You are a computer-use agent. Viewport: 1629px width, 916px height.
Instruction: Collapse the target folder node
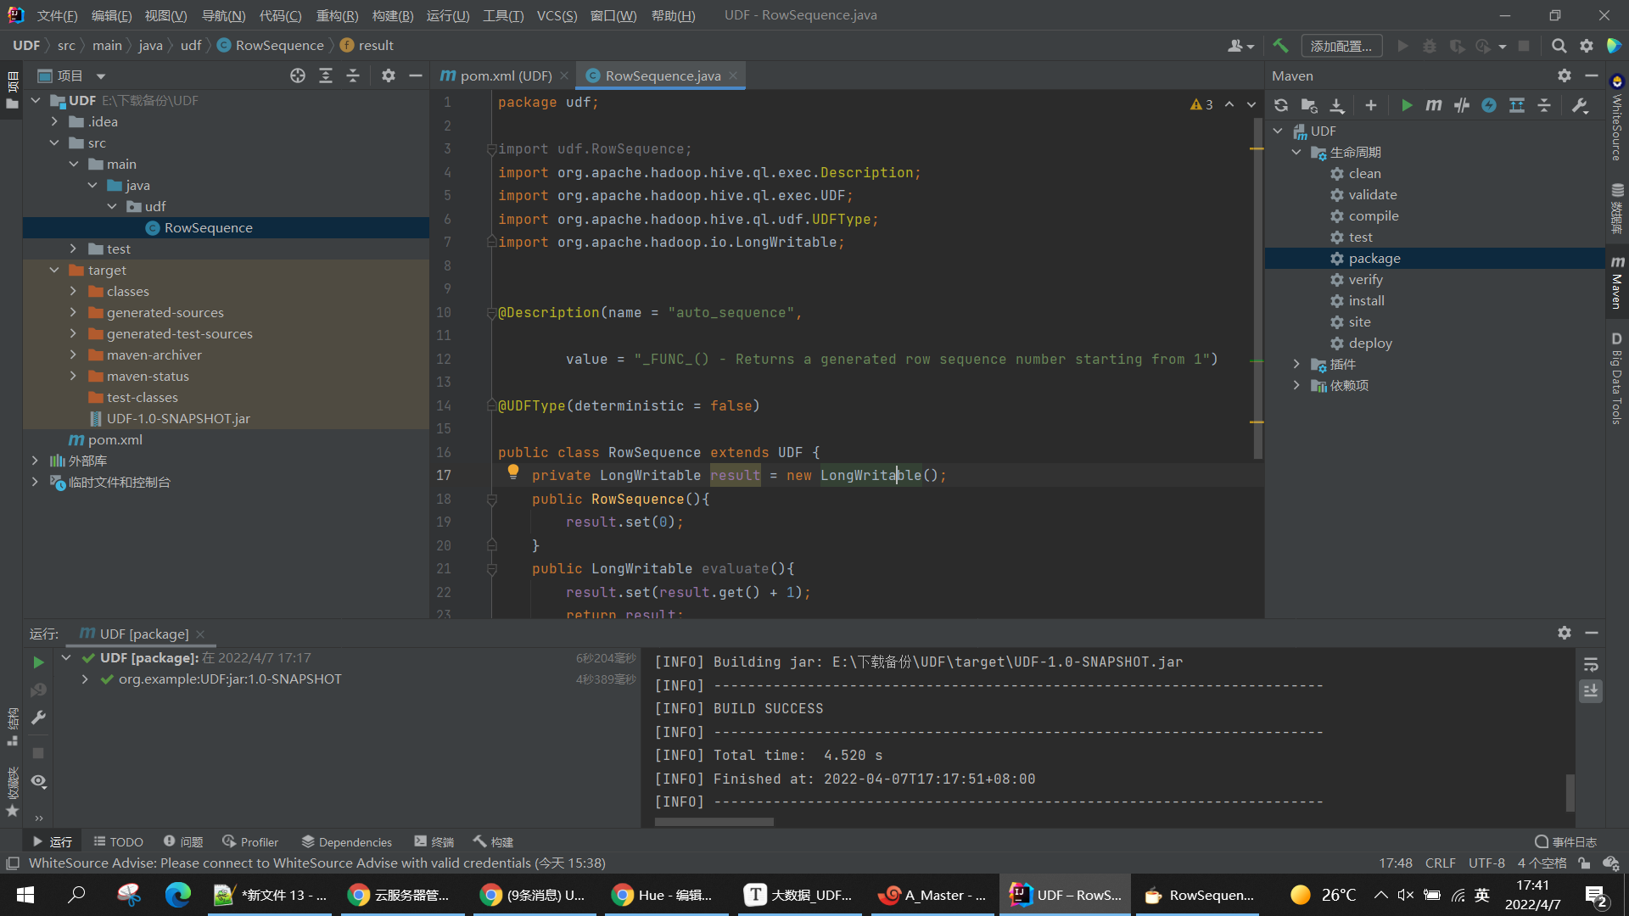click(x=54, y=270)
